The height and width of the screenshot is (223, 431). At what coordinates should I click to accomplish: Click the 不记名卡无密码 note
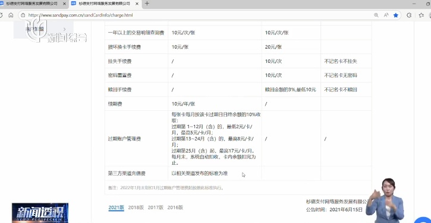[341, 75]
